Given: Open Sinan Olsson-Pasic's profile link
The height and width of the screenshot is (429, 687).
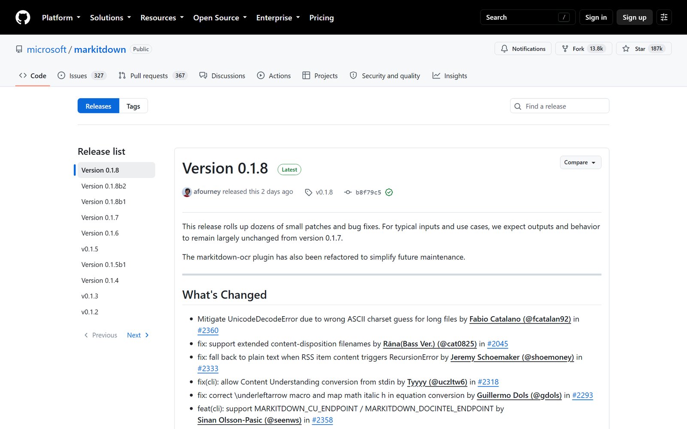Looking at the screenshot, I should [x=249, y=420].
